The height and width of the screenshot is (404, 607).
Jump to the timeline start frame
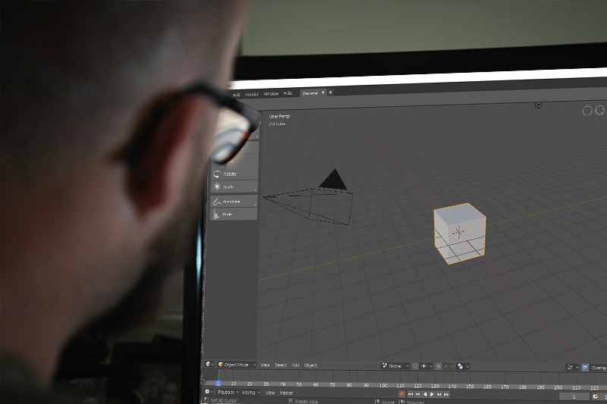[x=410, y=394]
